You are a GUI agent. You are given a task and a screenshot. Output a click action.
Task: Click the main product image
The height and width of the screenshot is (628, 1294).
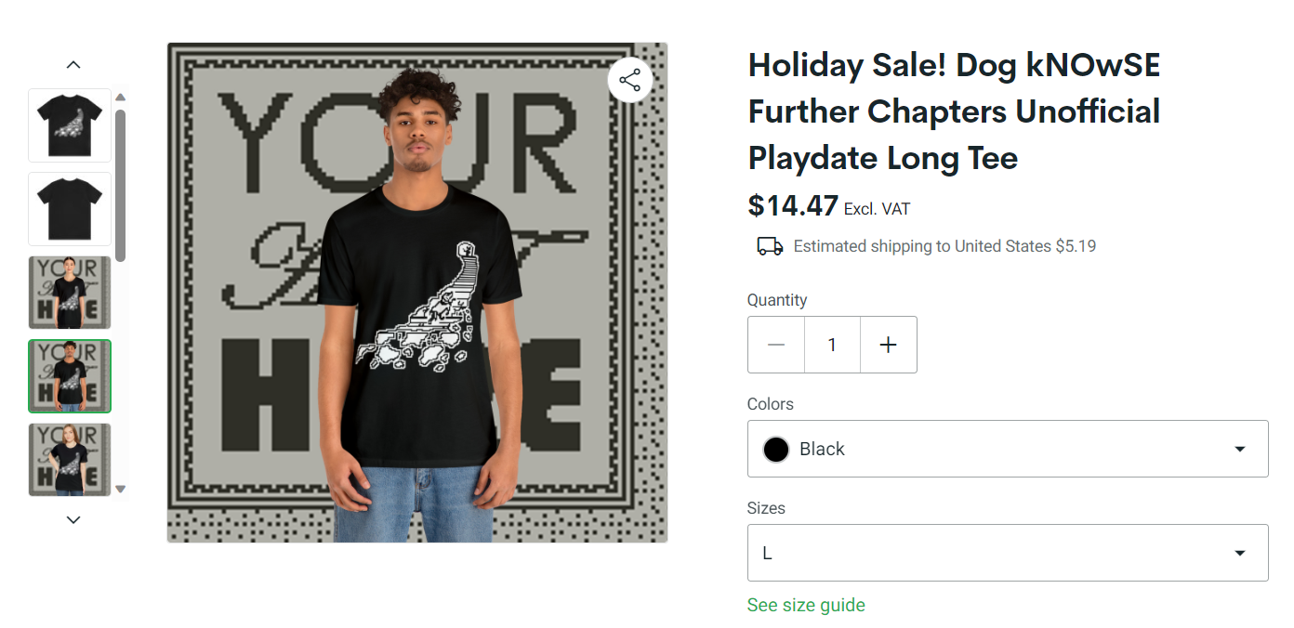[417, 293]
